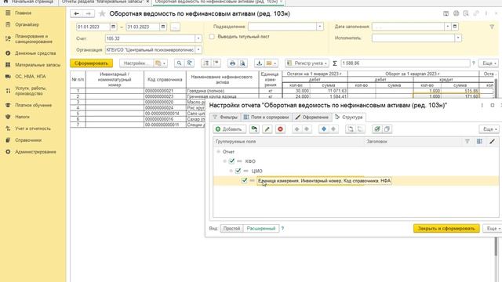Open Денежные средства sidebar section

pyautogui.click(x=35, y=53)
